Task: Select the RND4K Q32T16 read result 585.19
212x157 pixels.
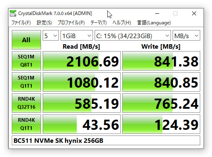Action: 82,103
